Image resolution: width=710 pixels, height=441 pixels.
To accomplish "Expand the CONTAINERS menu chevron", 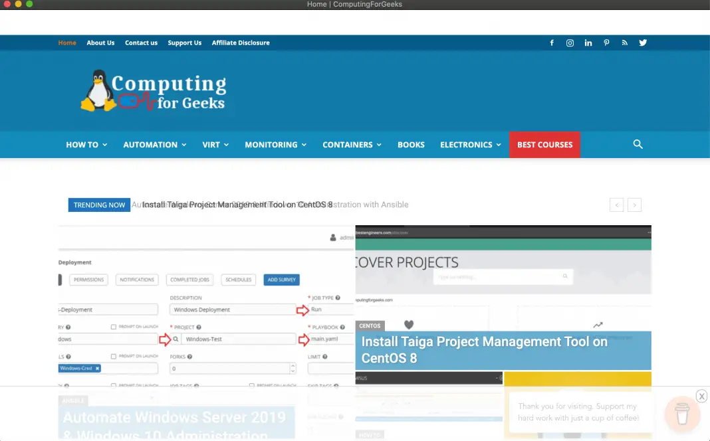I will 379,144.
